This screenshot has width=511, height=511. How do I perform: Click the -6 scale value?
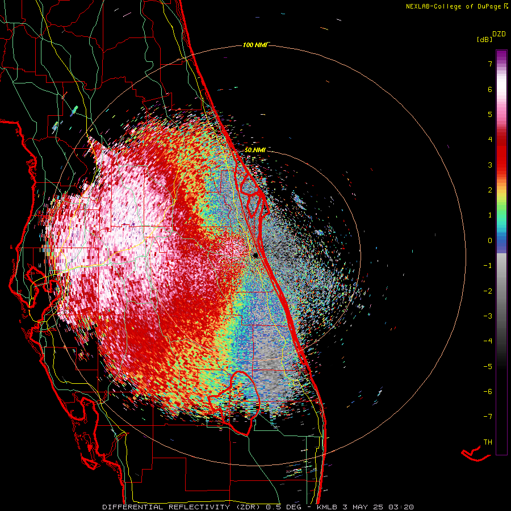point(488,391)
